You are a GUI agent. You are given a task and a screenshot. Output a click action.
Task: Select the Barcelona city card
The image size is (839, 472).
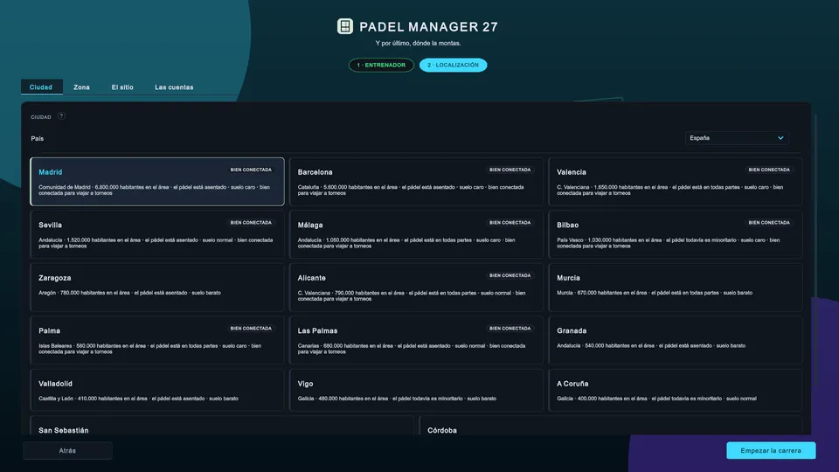pos(416,182)
